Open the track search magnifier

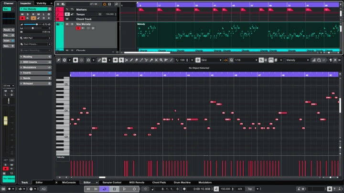click(x=116, y=4)
